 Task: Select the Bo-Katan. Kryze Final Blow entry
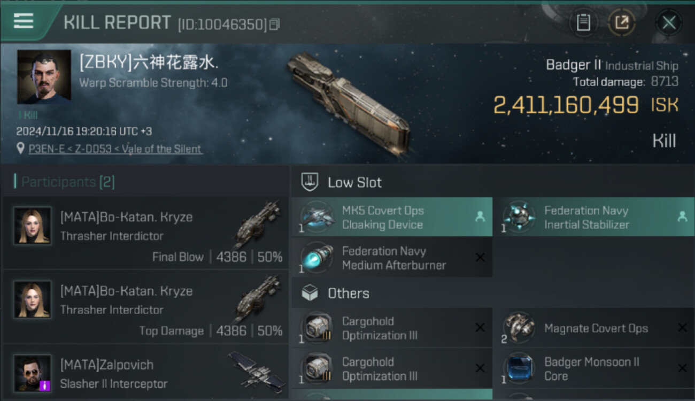(145, 233)
